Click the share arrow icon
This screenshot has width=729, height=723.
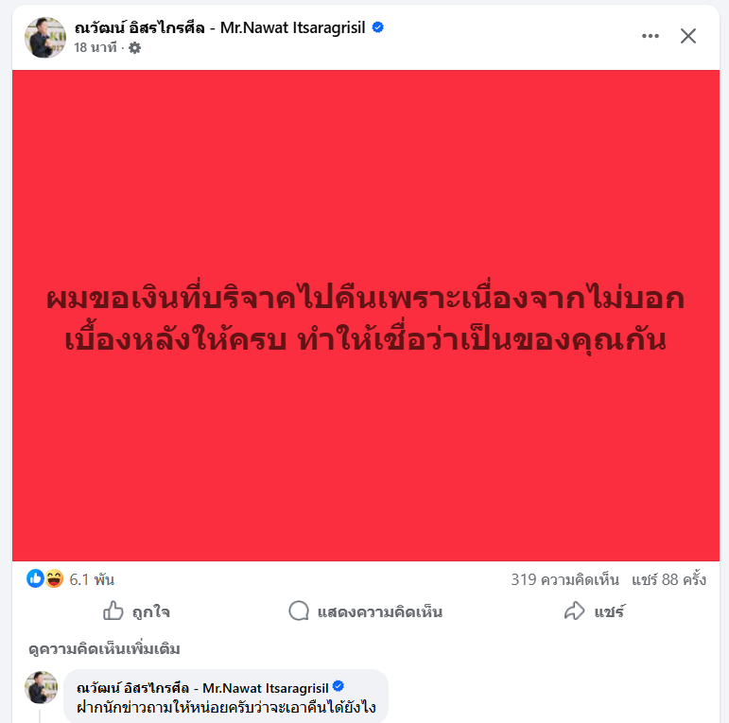[574, 611]
